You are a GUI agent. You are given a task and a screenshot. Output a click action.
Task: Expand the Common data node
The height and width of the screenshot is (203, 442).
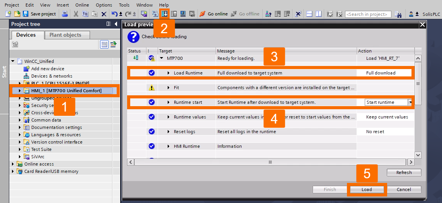tap(20, 120)
